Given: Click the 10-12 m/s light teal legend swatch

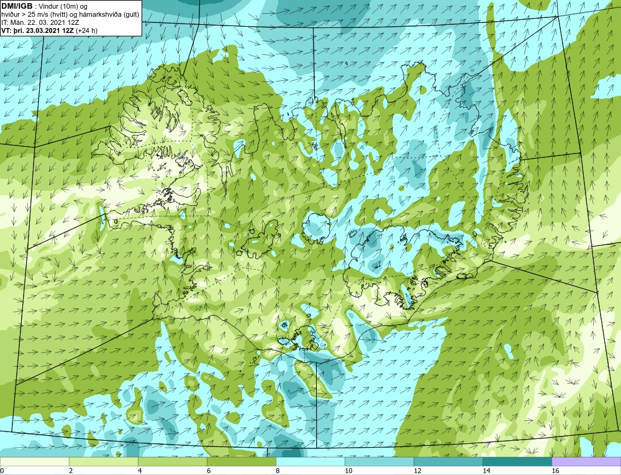Looking at the screenshot, I should (x=379, y=461).
